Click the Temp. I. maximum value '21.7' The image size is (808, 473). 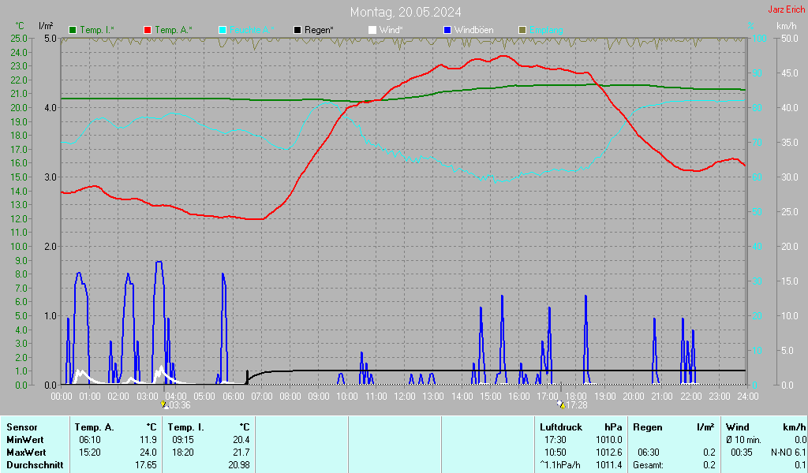tap(241, 453)
